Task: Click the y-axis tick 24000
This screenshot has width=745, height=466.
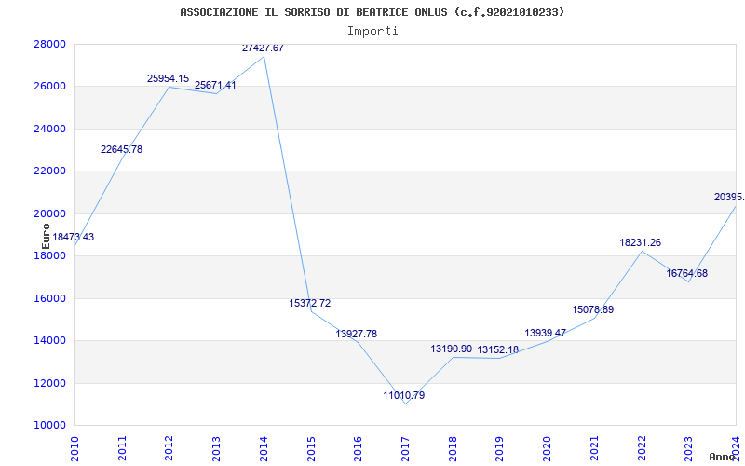Action: coord(49,129)
